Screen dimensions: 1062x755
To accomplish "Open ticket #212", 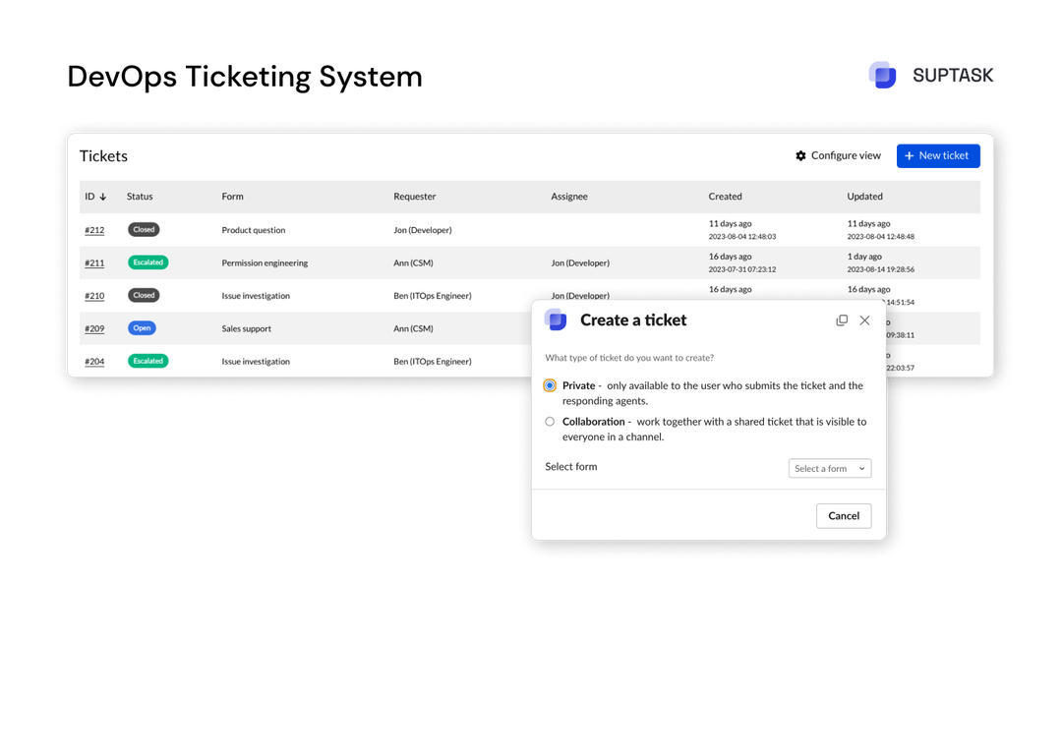I will 94,229.
